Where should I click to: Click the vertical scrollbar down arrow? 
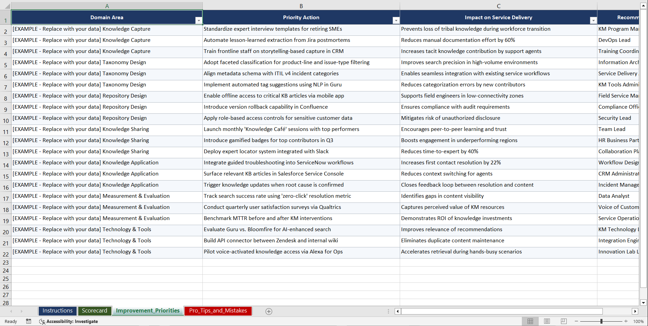[644, 303]
